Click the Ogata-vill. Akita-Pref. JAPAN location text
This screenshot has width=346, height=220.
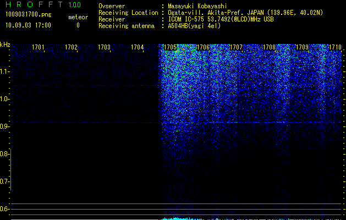tap(245, 13)
